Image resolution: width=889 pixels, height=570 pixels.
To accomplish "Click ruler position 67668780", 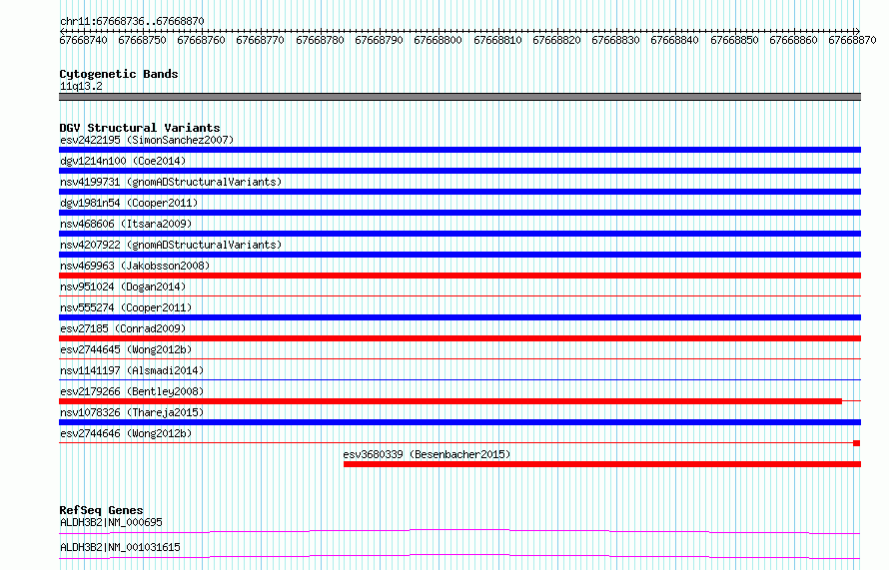I will pyautogui.click(x=320, y=40).
